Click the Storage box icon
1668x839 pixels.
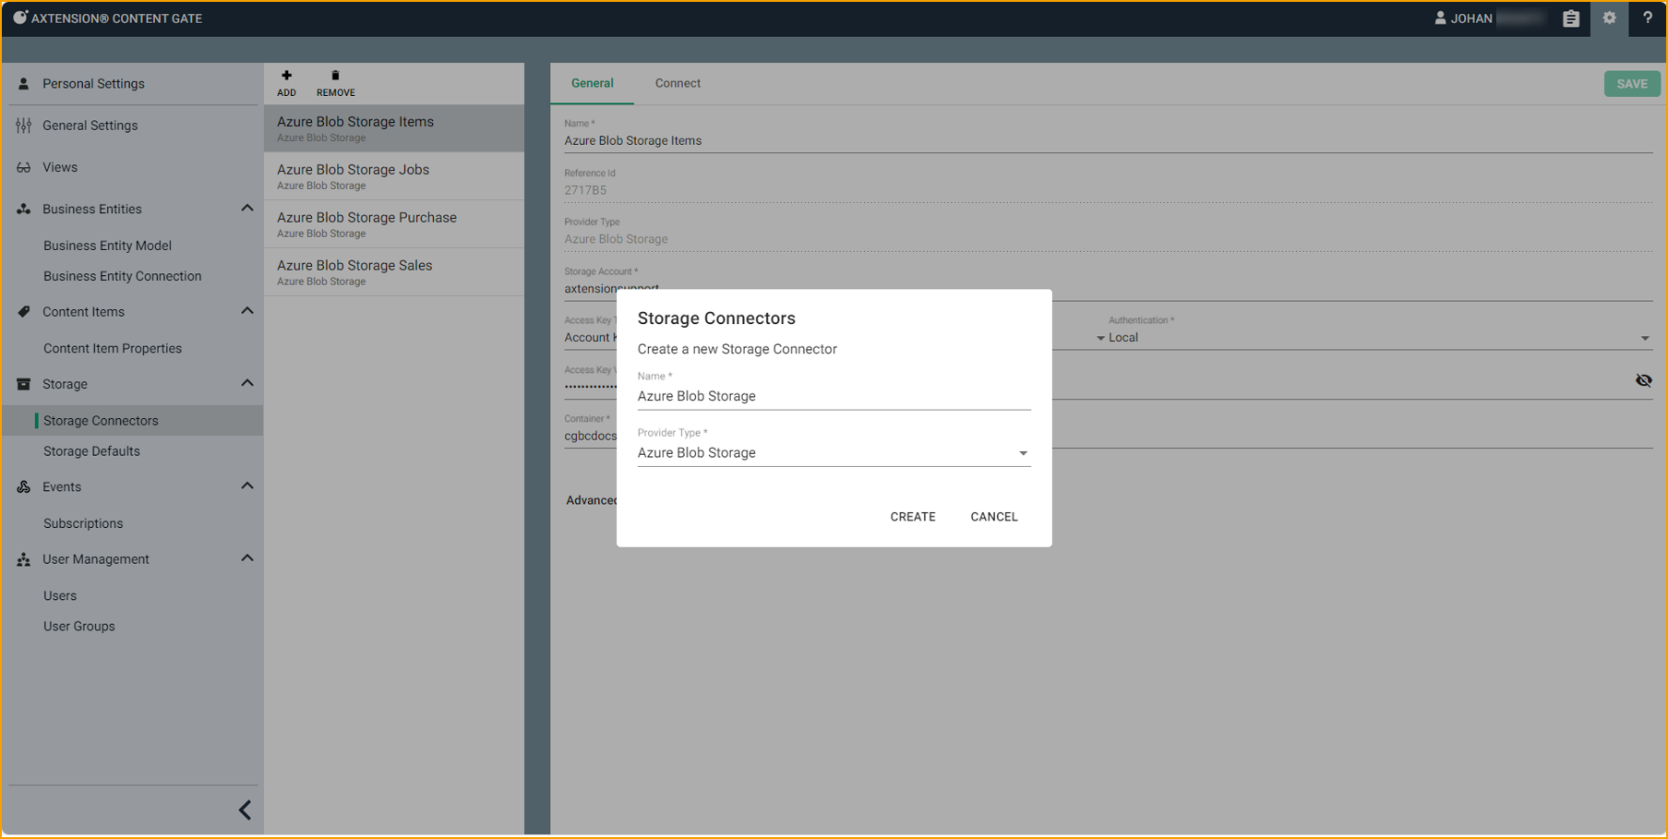pos(24,384)
